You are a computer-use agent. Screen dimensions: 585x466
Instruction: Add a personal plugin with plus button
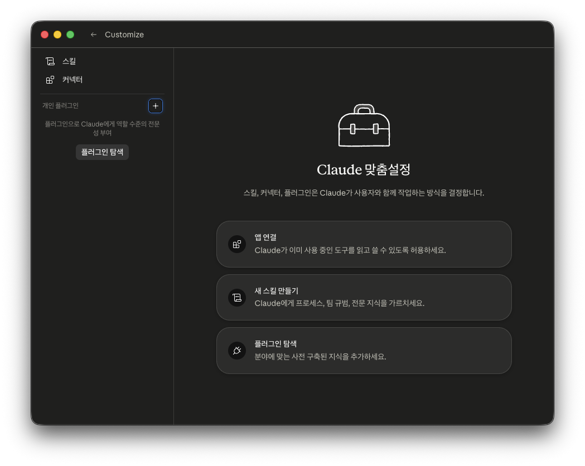156,106
